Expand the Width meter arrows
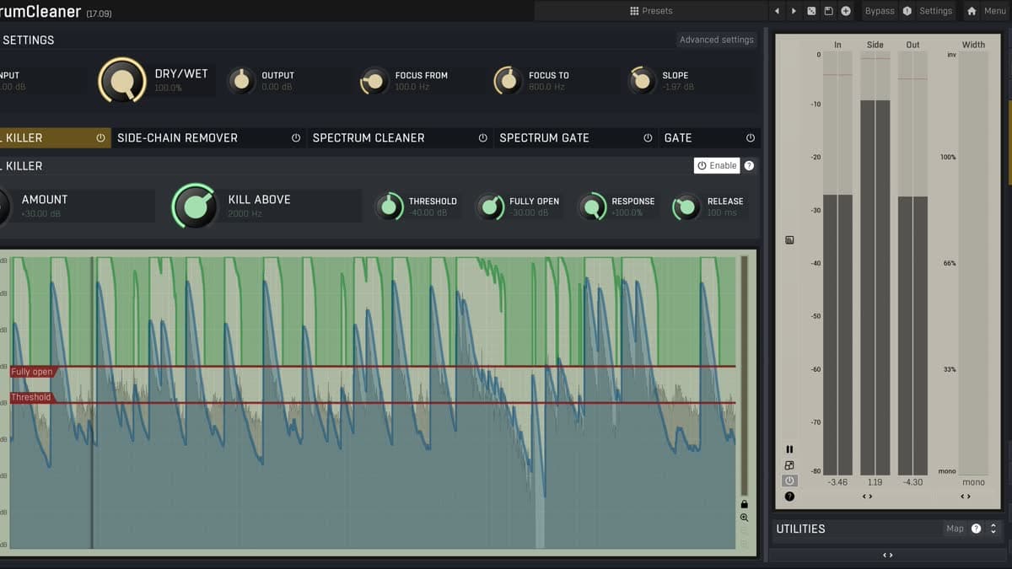Screen dimensions: 1012x569 coord(966,497)
